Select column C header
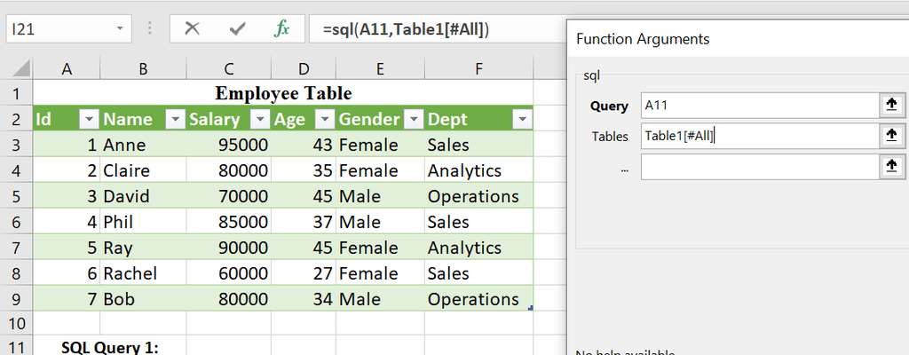 click(228, 68)
